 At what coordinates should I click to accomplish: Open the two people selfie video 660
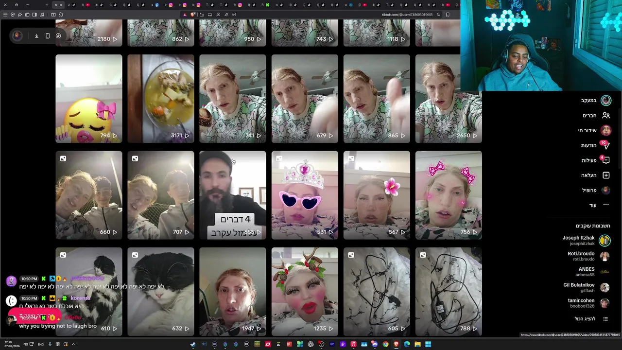coord(88,195)
